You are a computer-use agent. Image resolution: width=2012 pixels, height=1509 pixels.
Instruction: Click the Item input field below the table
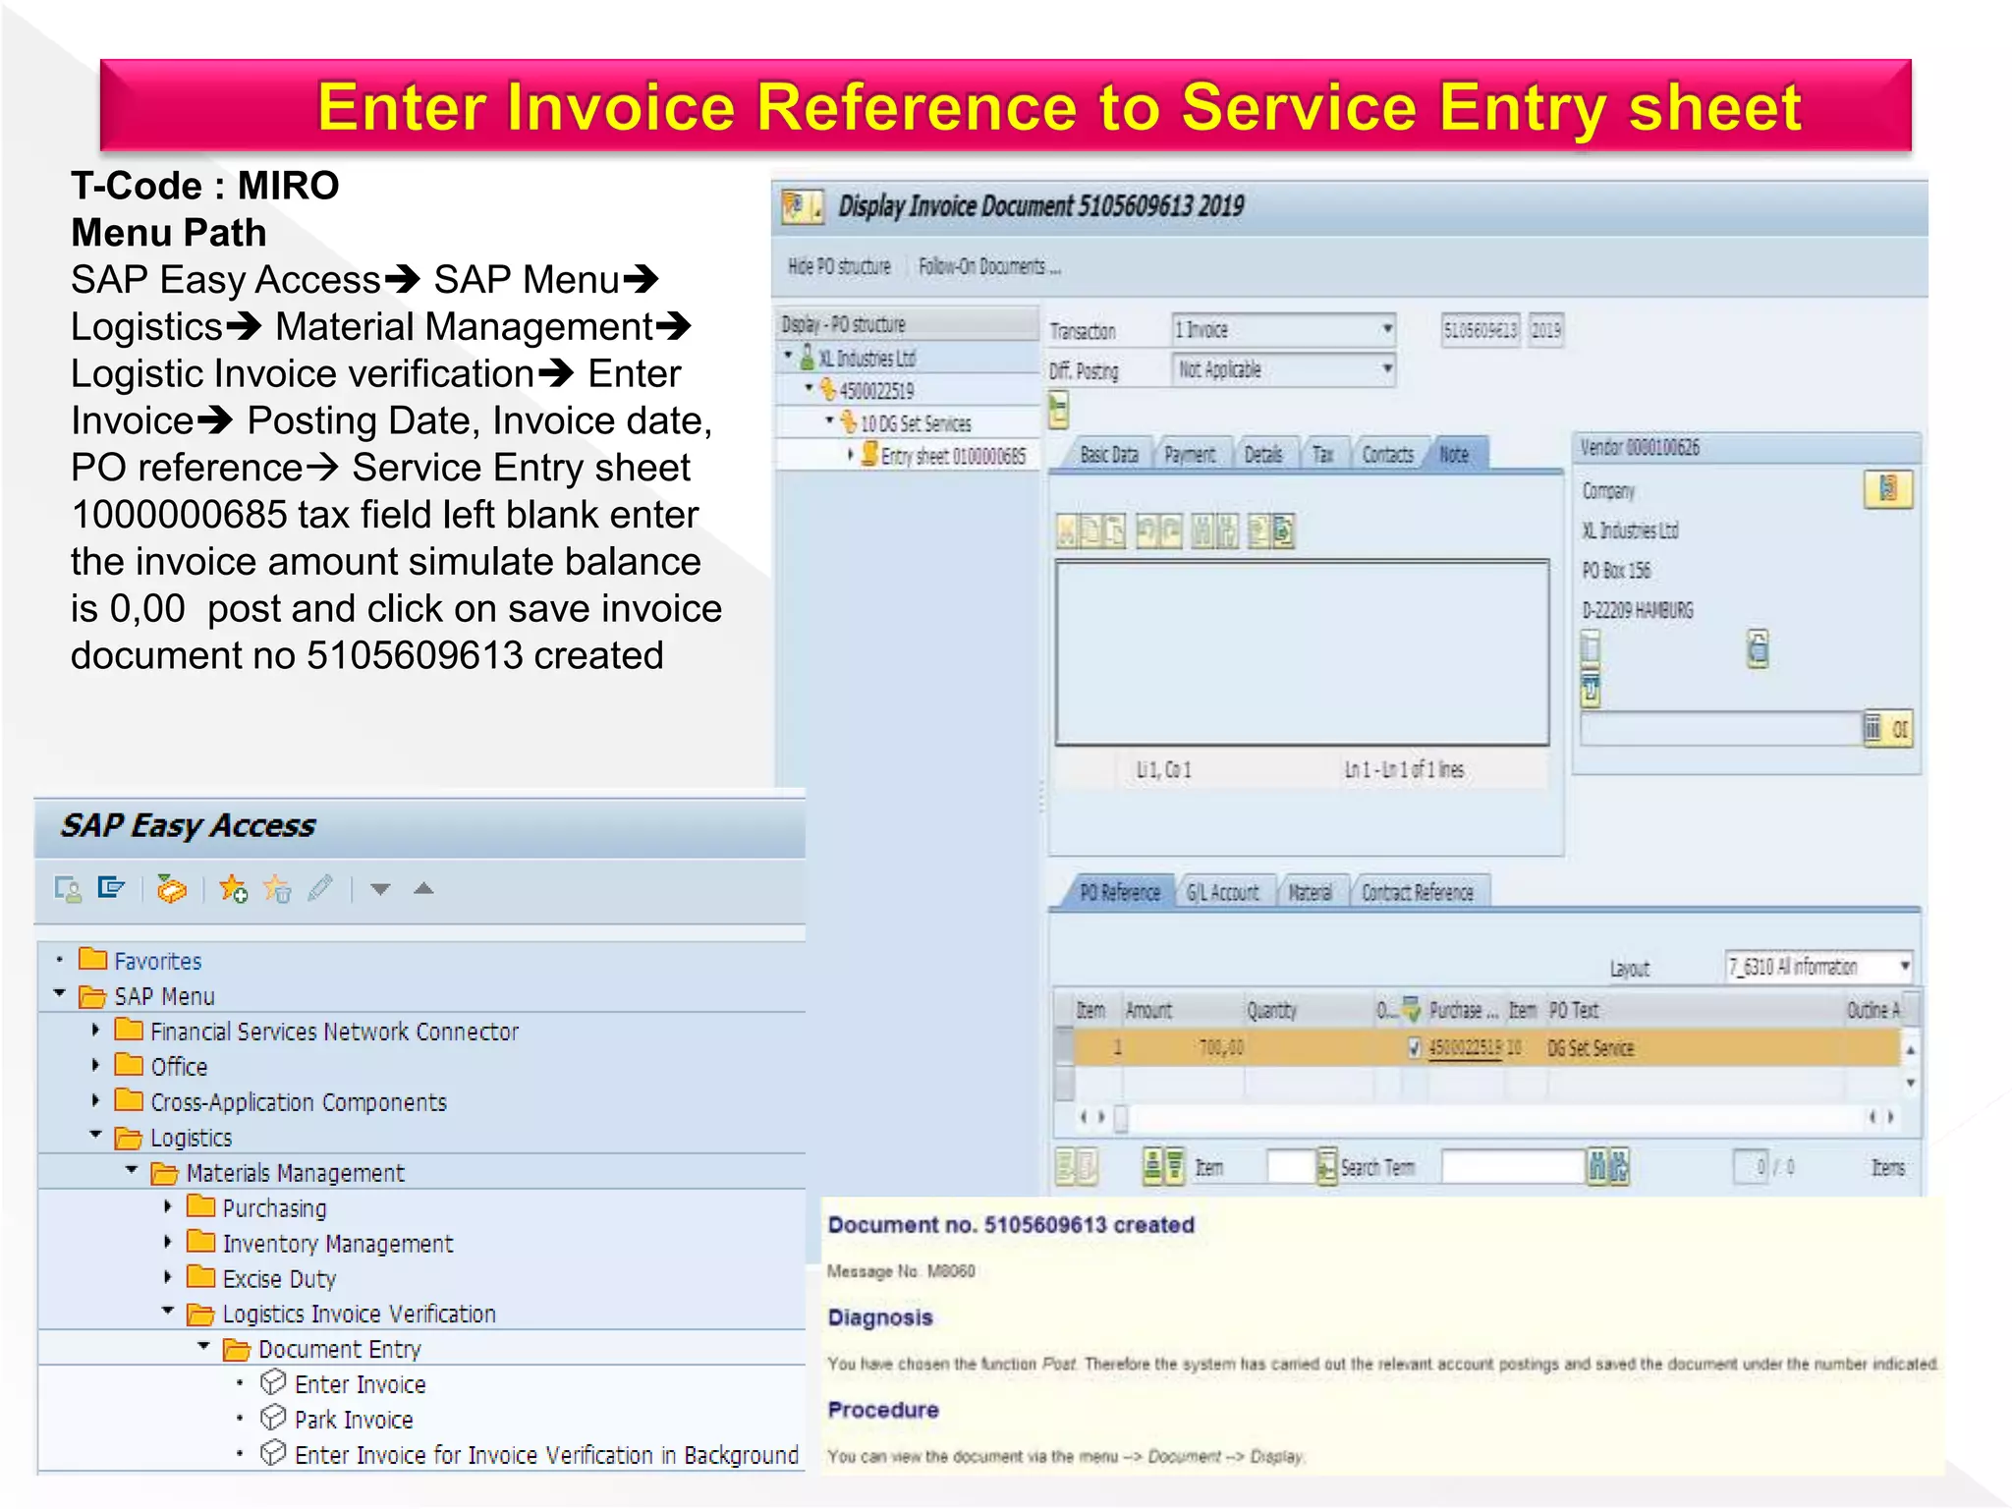pos(1291,1167)
